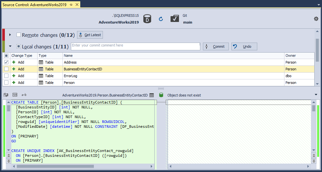This screenshot has height=172, width=322.
Task: Click left pane horizontal scroll left arrow
Action: click(14, 167)
